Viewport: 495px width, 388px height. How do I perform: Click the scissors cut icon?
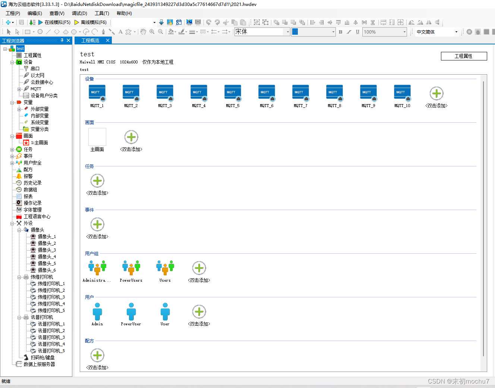pos(226,22)
